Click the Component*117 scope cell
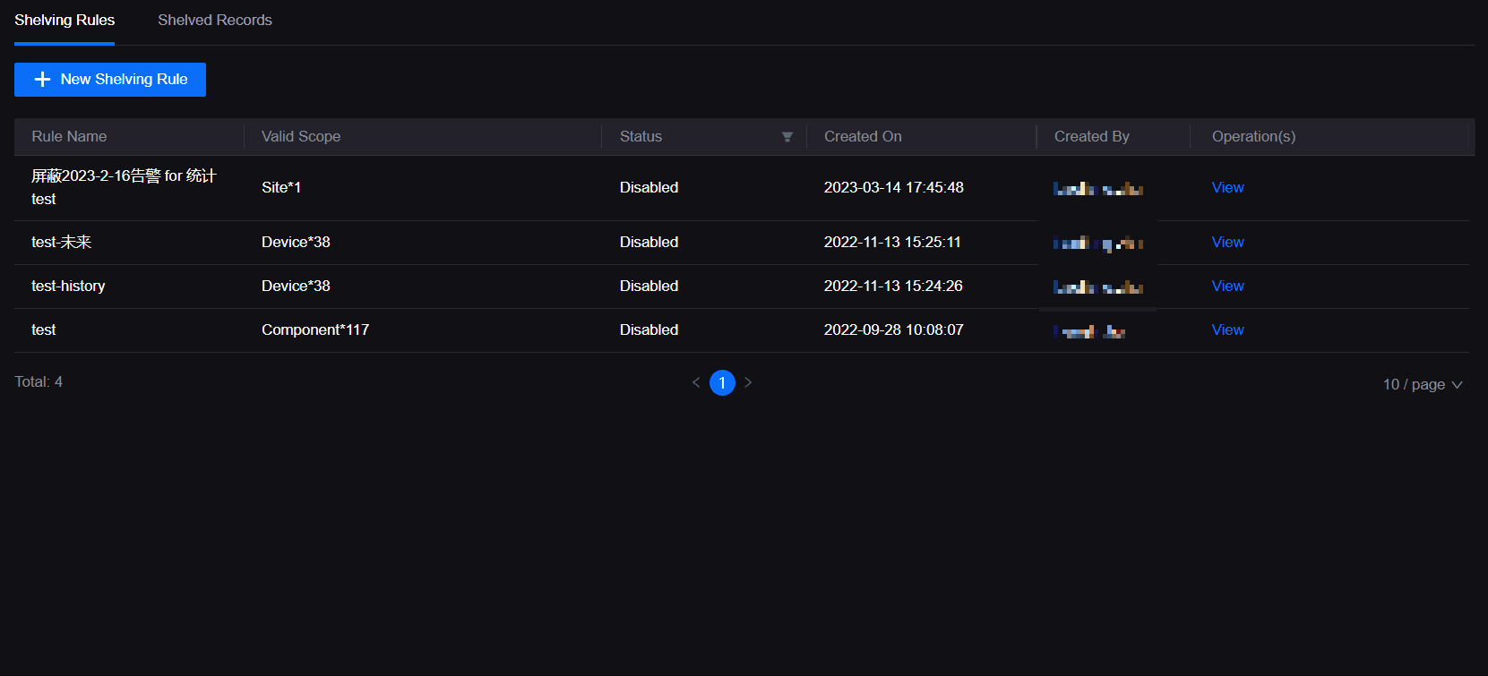This screenshot has width=1488, height=676. [x=315, y=330]
